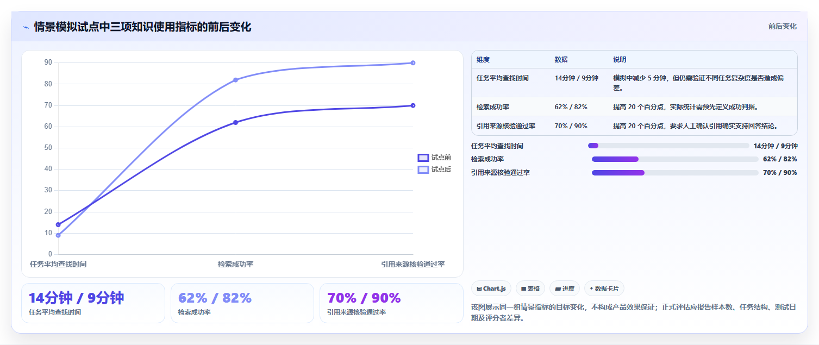Click the explanation about 预先定义成功判据
Image resolution: width=819 pixels, height=345 pixels.
click(686, 107)
